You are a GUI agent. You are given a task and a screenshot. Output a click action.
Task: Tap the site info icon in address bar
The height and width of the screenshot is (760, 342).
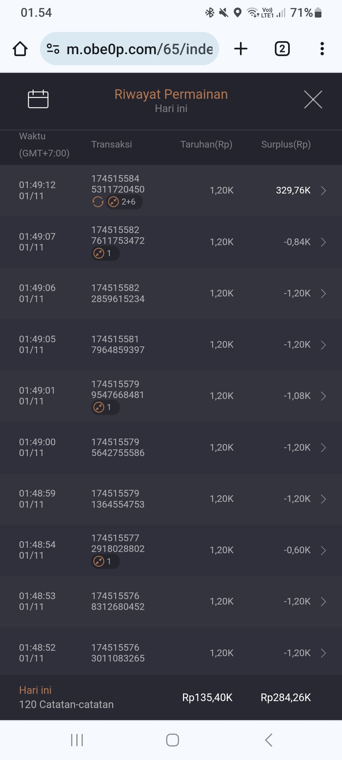53,49
